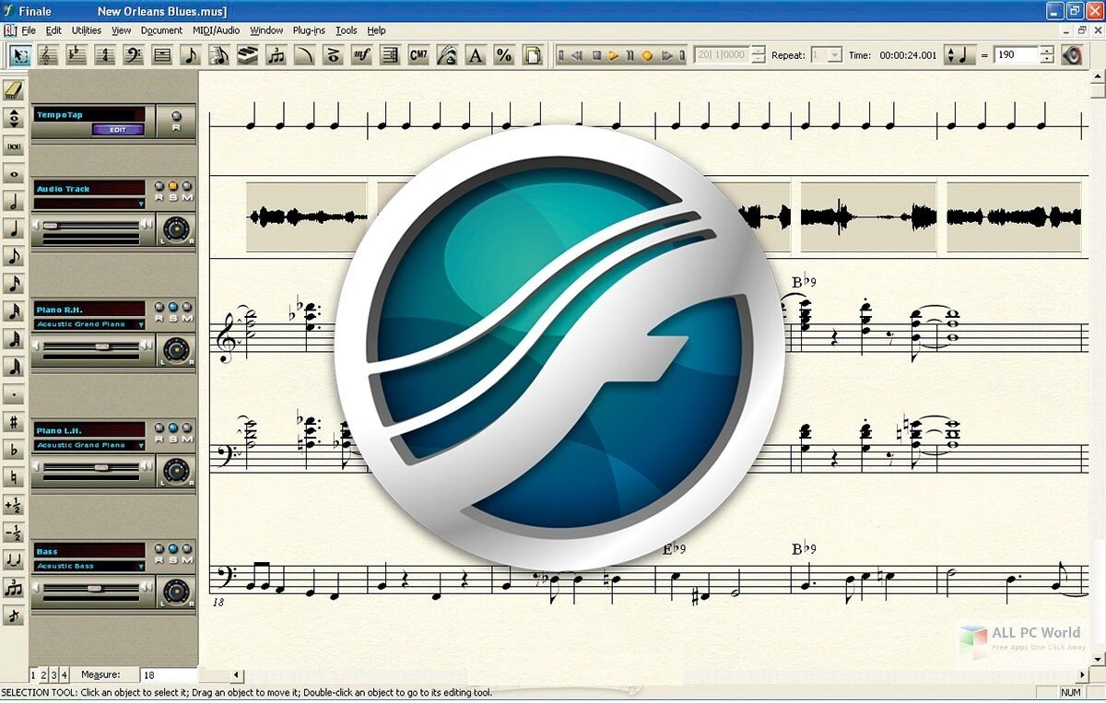Open the Utilities menu
1106x703 pixels.
pos(87,30)
